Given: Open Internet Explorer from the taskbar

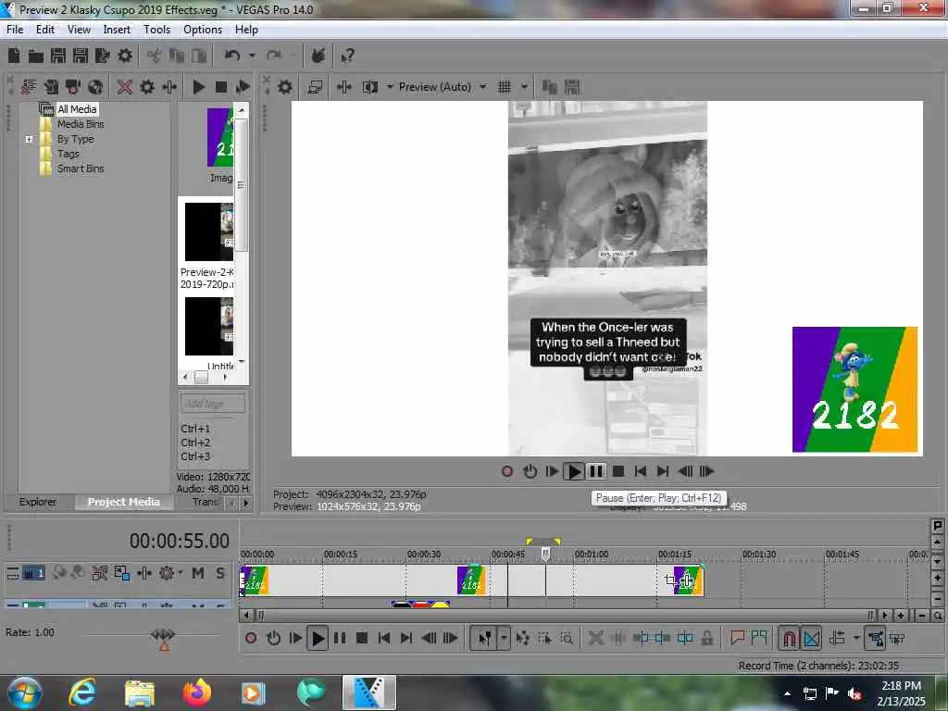Looking at the screenshot, I should (81, 692).
